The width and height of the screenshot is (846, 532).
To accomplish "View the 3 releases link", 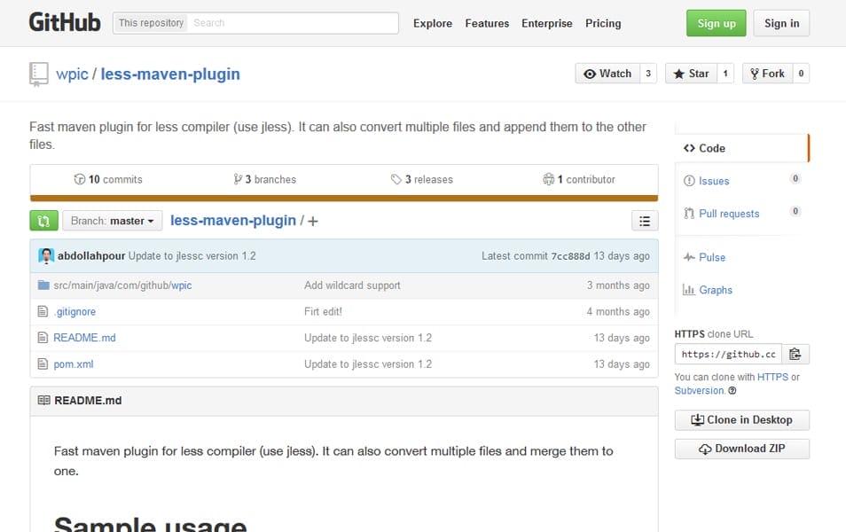I will point(422,179).
